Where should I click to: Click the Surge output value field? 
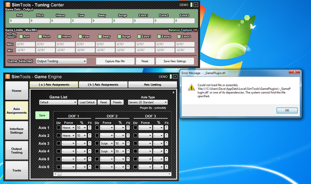[x=122, y=21]
